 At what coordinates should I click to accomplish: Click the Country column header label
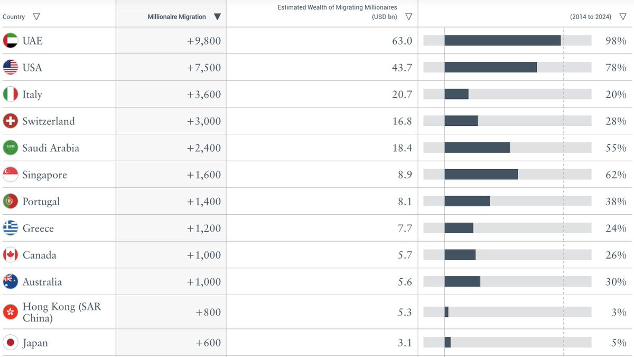[14, 17]
